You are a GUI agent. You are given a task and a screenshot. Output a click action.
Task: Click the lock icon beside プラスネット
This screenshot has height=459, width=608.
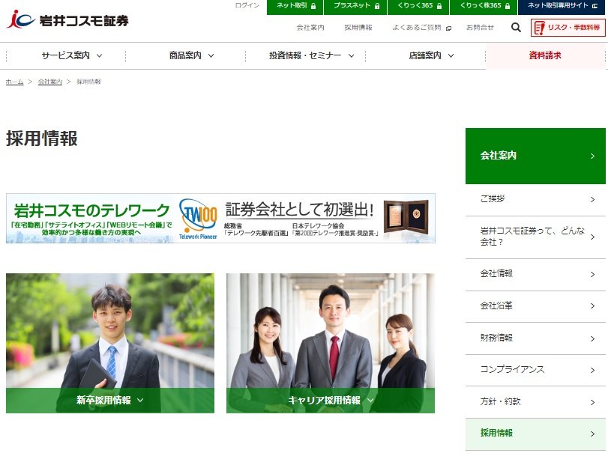[377, 6]
